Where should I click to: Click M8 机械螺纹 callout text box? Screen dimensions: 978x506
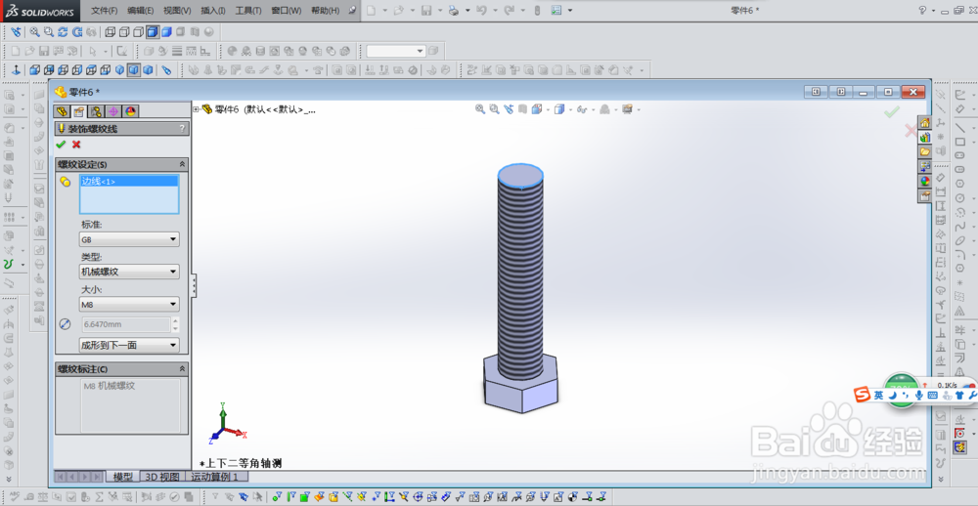point(130,405)
